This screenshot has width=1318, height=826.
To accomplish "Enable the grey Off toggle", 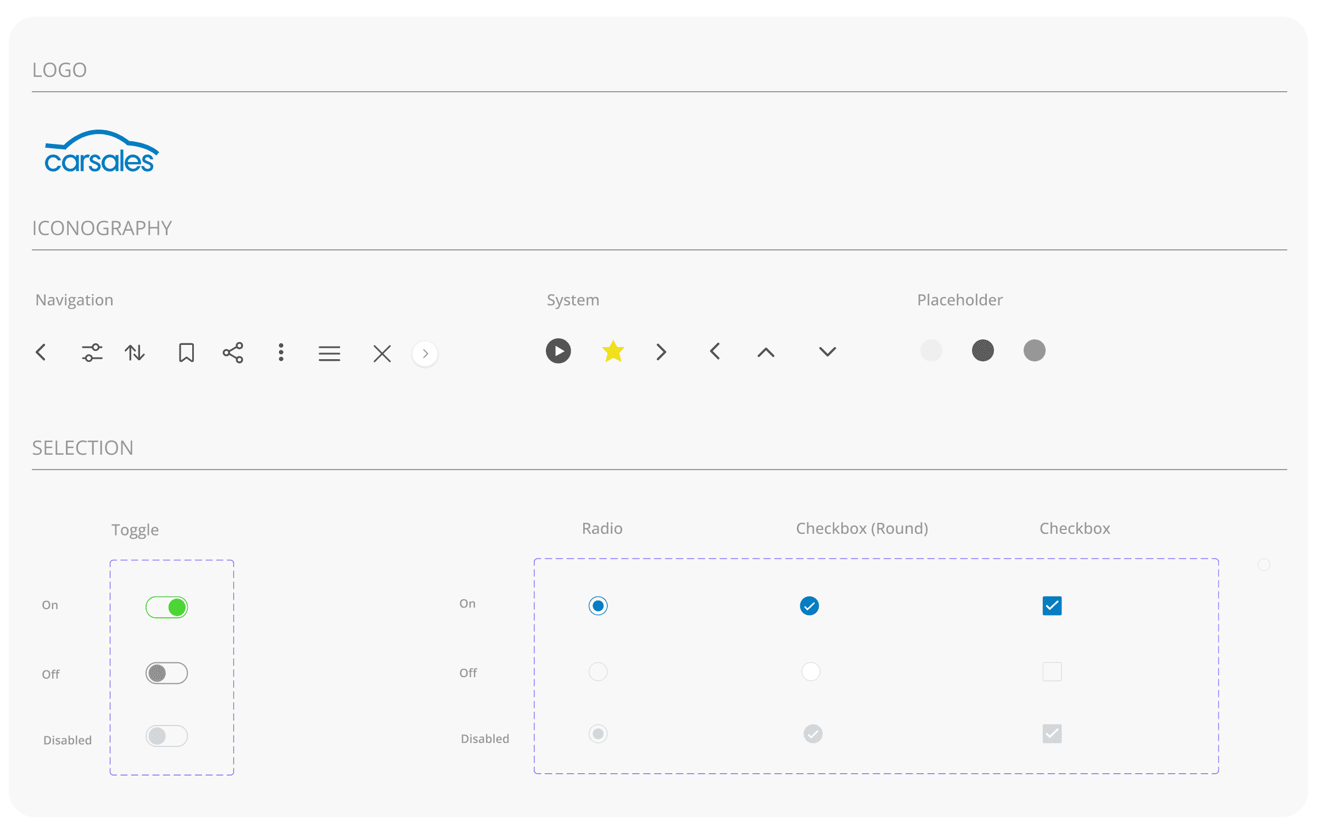I will point(166,673).
